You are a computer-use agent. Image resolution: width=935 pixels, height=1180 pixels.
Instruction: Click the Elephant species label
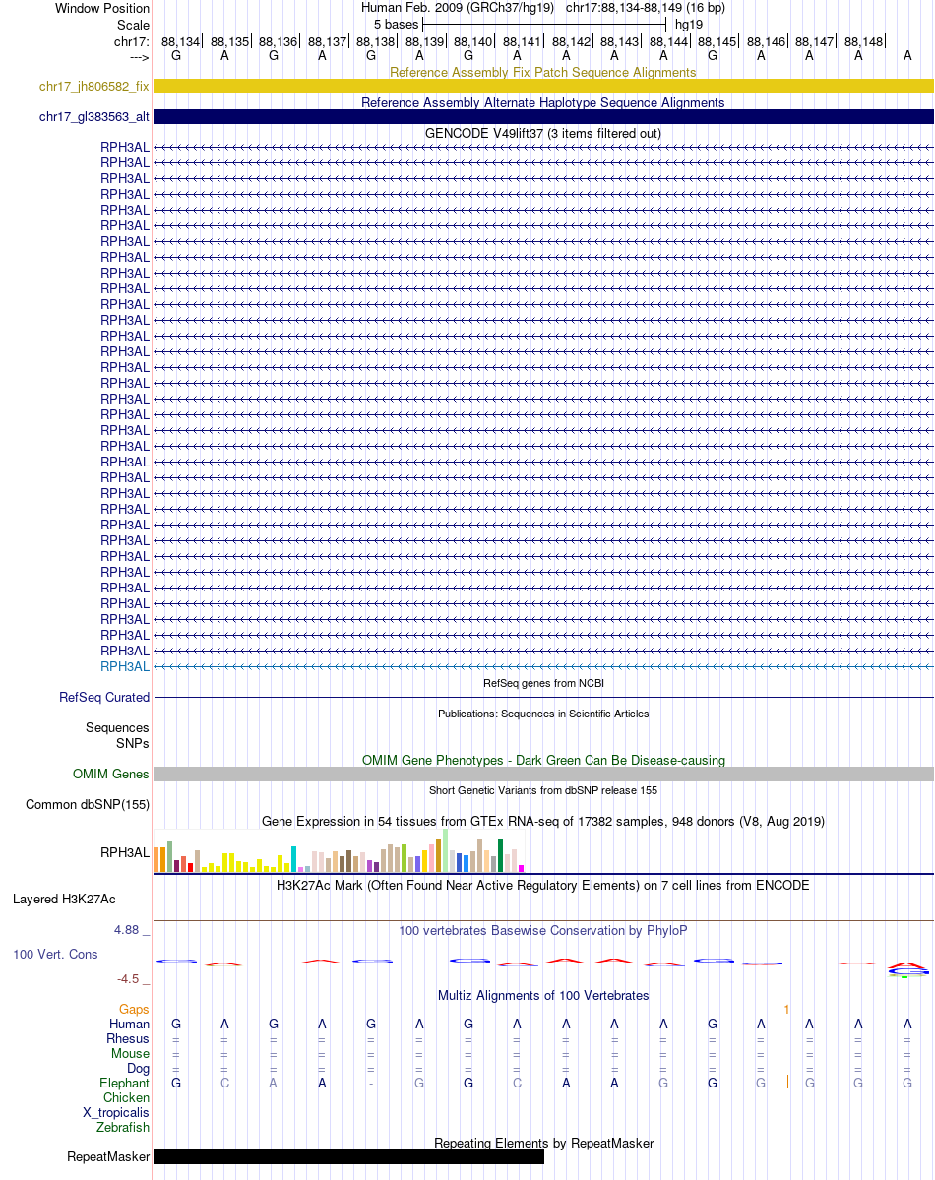coord(124,1083)
